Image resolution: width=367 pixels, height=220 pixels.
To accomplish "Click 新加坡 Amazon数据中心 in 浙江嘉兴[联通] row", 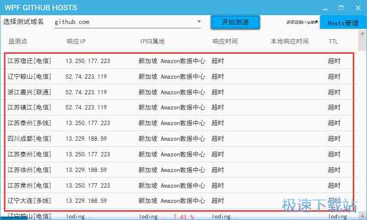I will pyautogui.click(x=172, y=92).
